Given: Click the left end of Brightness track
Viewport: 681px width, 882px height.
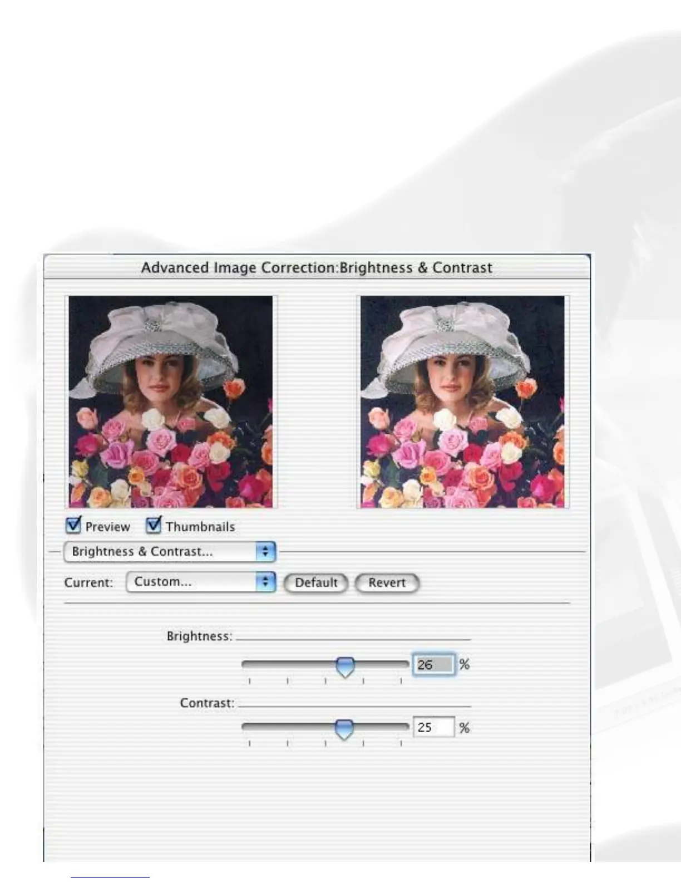Looking at the screenshot, I should pyautogui.click(x=245, y=664).
